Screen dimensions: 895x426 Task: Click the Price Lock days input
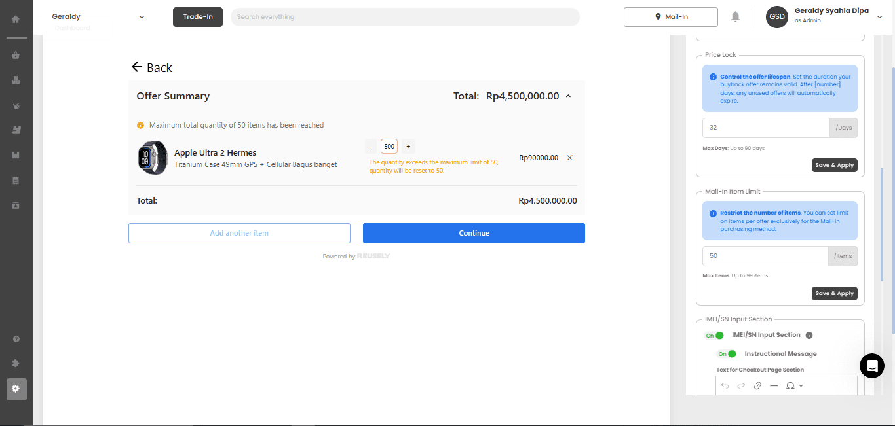(x=766, y=128)
